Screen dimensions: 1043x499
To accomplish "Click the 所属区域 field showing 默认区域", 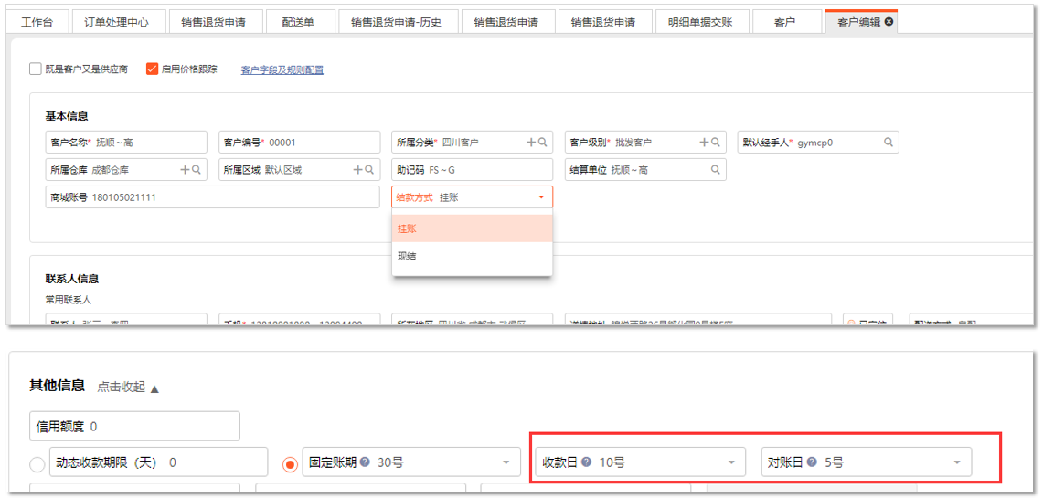I will (299, 170).
